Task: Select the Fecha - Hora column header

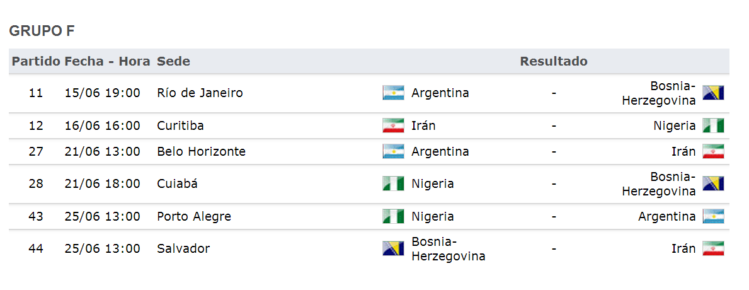Action: [108, 61]
